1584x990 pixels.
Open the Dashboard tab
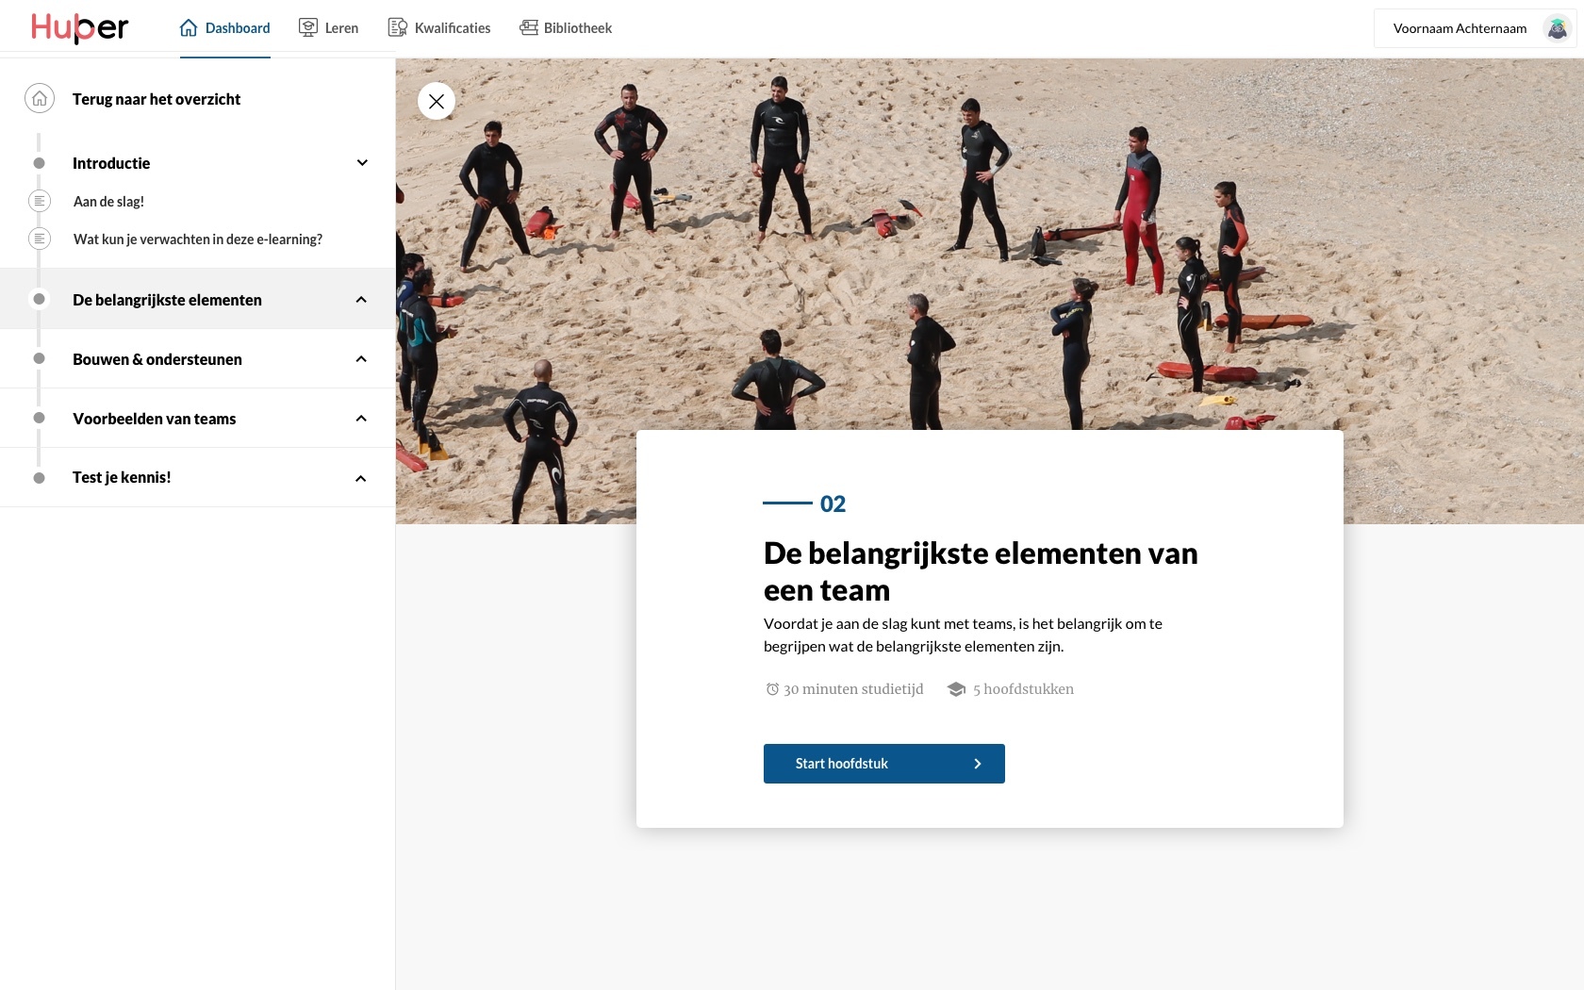[224, 28]
